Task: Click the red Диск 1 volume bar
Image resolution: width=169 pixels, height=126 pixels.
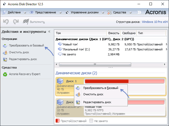Action: (124, 81)
